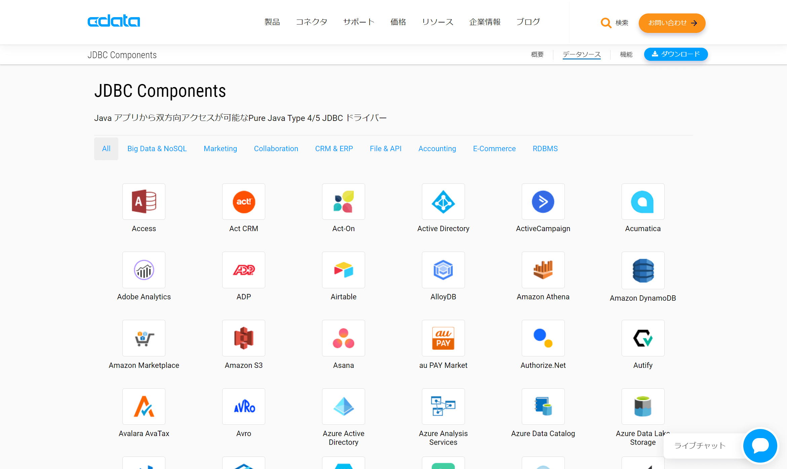Open the Access connector icon

pos(144,202)
